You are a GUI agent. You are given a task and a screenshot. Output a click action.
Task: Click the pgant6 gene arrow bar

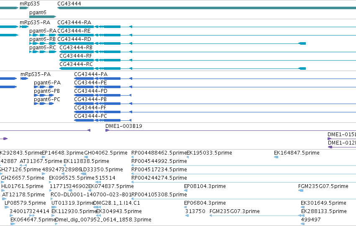[x=43, y=17]
